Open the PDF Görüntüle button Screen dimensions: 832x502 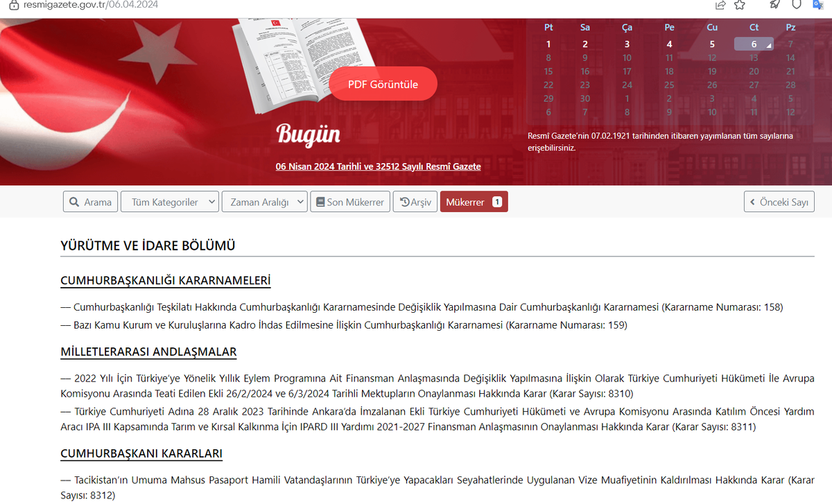(383, 84)
